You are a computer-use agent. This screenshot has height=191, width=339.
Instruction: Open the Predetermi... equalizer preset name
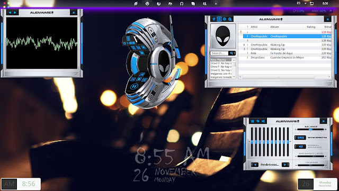270,165
